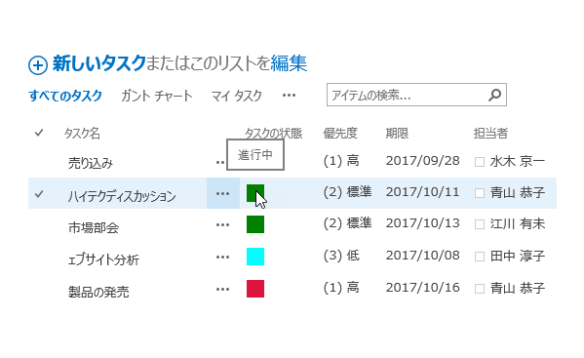Screen dimensions: 584x358
Task: Toggle checkbox next to 水木 京一
Action: coord(480,162)
